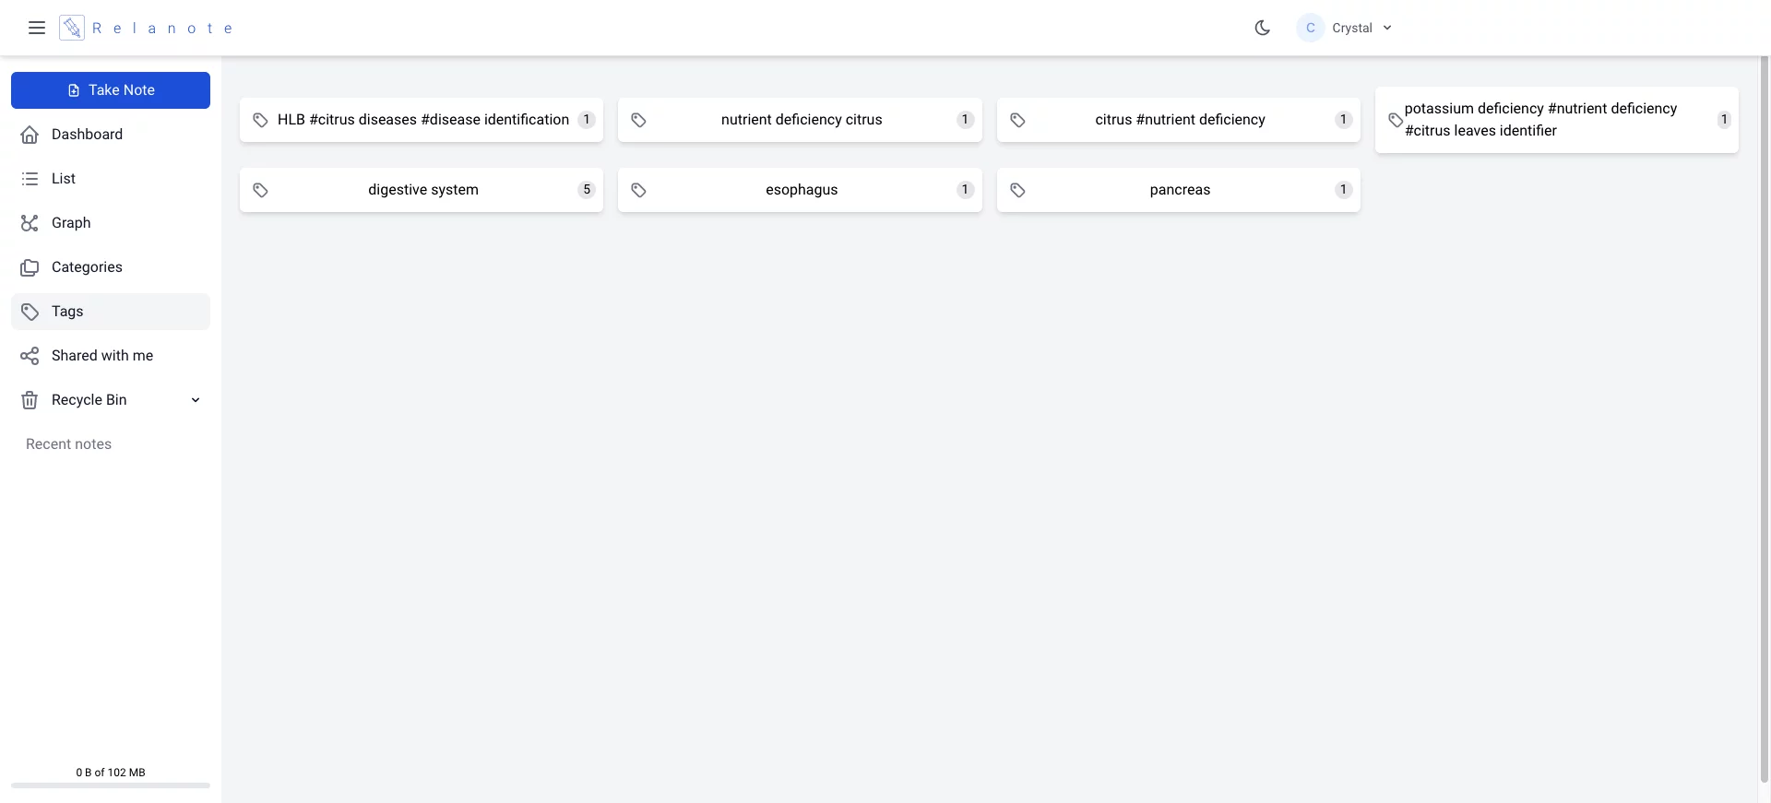1771x803 pixels.
Task: Click the hamburger menu icon
Action: [37, 28]
